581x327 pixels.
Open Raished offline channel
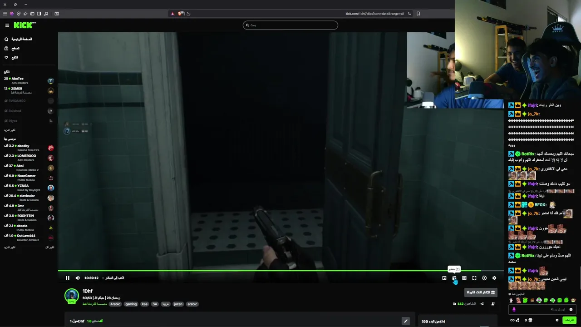(x=29, y=111)
